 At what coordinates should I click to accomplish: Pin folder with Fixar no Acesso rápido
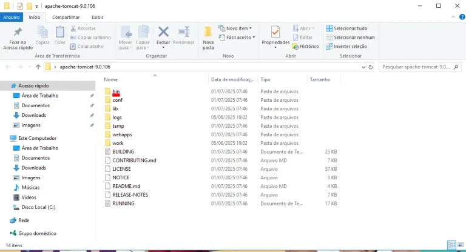click(18, 38)
